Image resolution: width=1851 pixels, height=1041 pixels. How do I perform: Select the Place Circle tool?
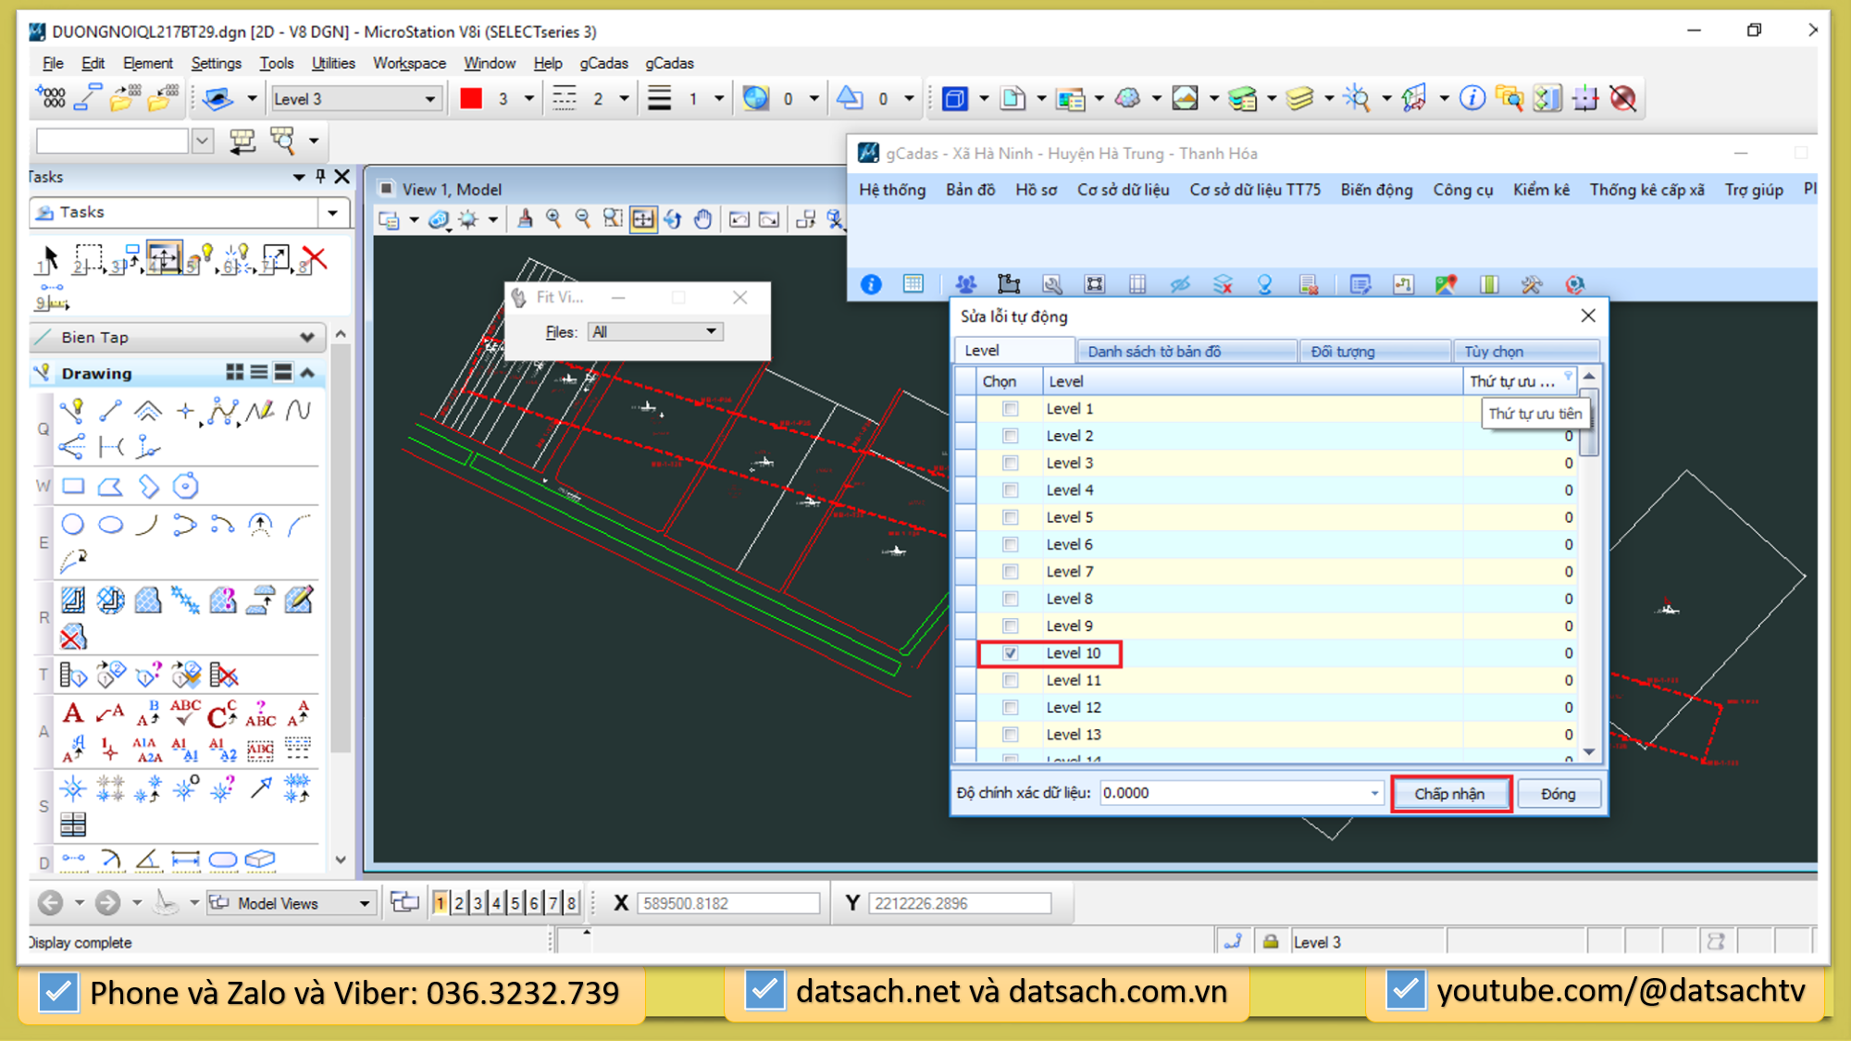(x=72, y=525)
